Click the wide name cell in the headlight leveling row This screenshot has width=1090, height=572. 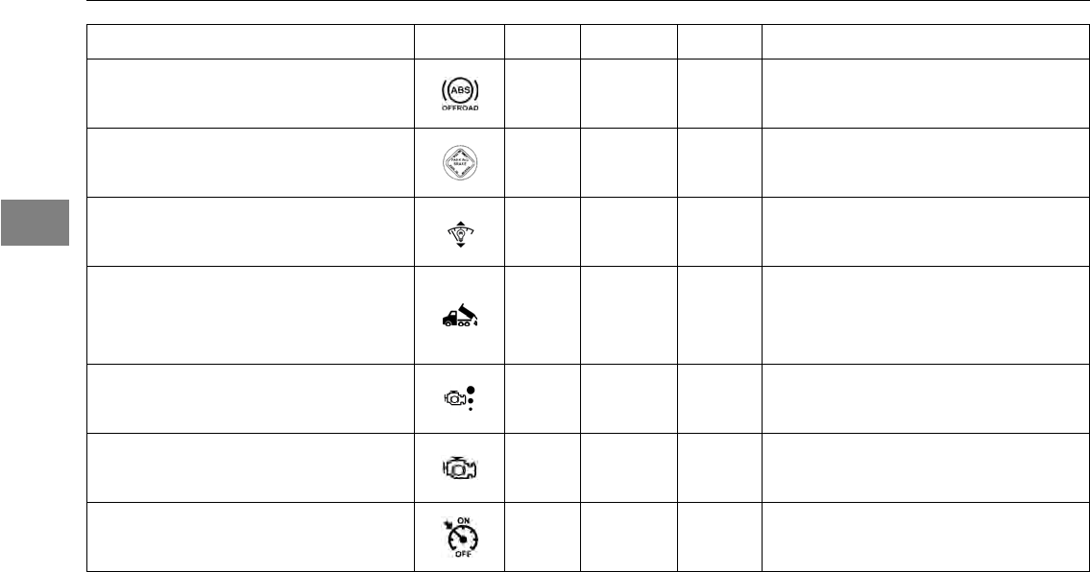coord(251,231)
